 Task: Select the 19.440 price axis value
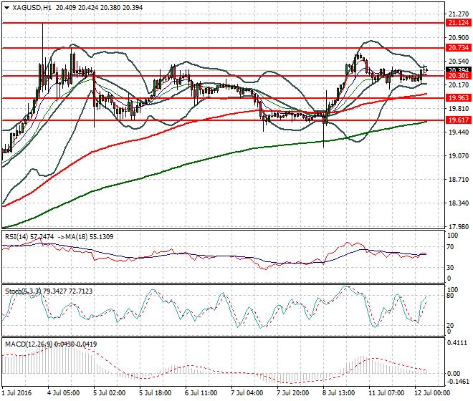(x=459, y=132)
